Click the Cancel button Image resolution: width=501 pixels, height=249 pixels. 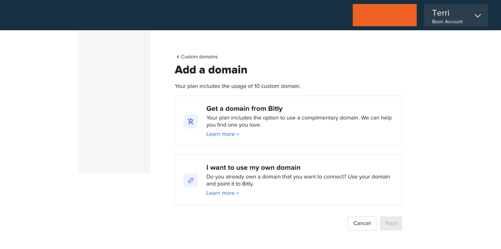[362, 223]
